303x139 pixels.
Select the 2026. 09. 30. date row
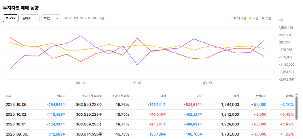coord(149,134)
